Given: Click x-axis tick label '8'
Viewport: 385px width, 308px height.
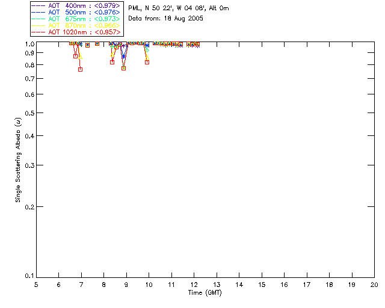Looking at the screenshot, I should tap(104, 285).
